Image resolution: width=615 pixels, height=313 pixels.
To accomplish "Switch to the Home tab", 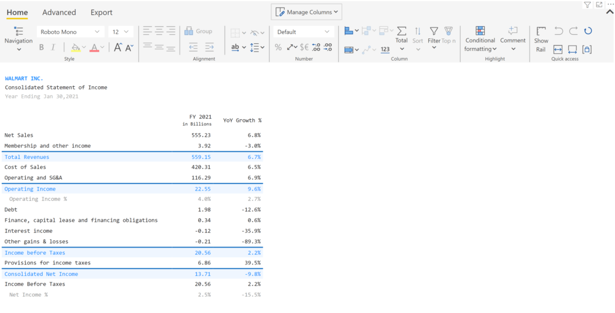I will point(17,13).
